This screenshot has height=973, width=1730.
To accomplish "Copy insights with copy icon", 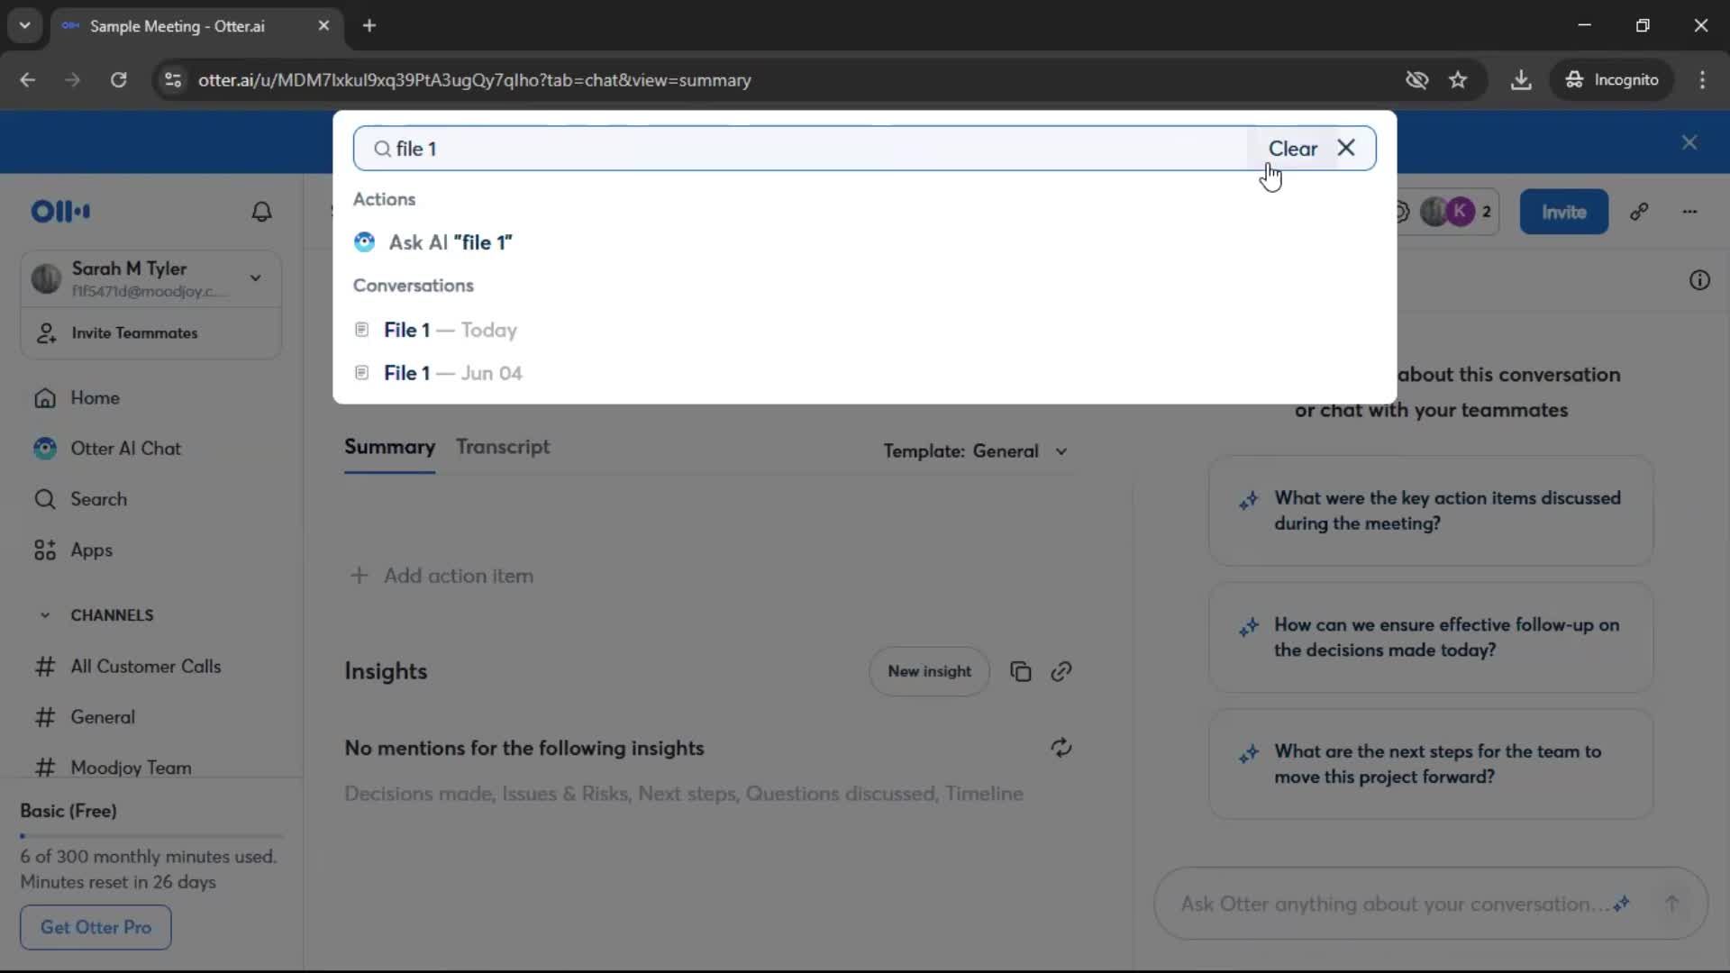I will click(1020, 671).
